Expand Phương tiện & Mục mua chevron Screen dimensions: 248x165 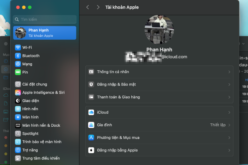click(229, 138)
